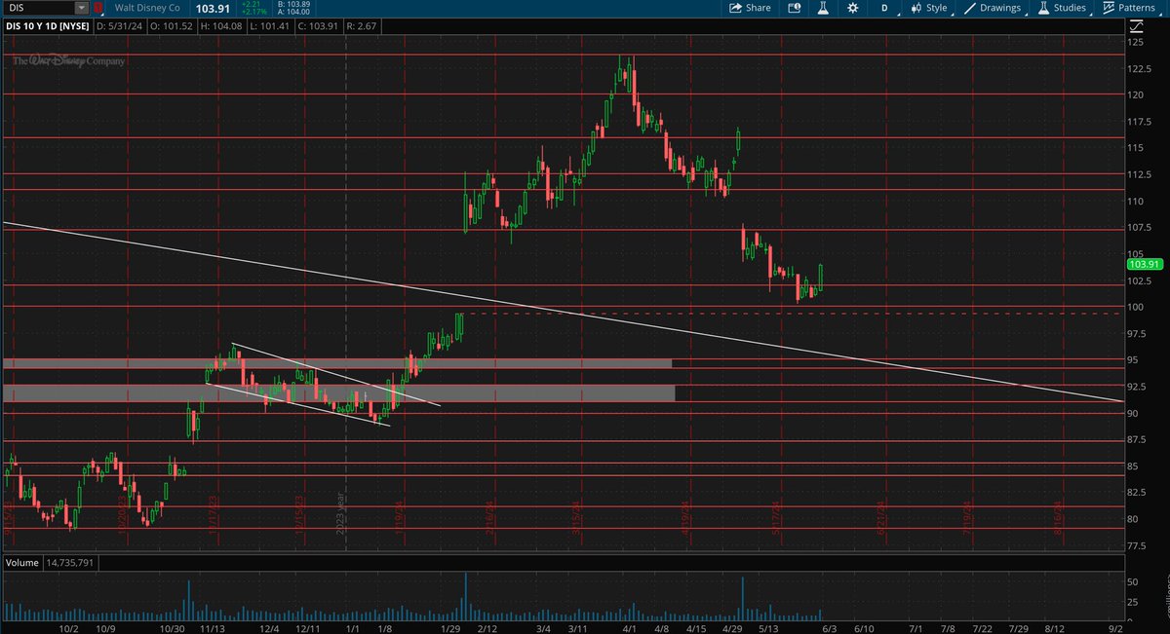Image resolution: width=1170 pixels, height=634 pixels.
Task: Open the Patterns menu
Action: 1136,8
